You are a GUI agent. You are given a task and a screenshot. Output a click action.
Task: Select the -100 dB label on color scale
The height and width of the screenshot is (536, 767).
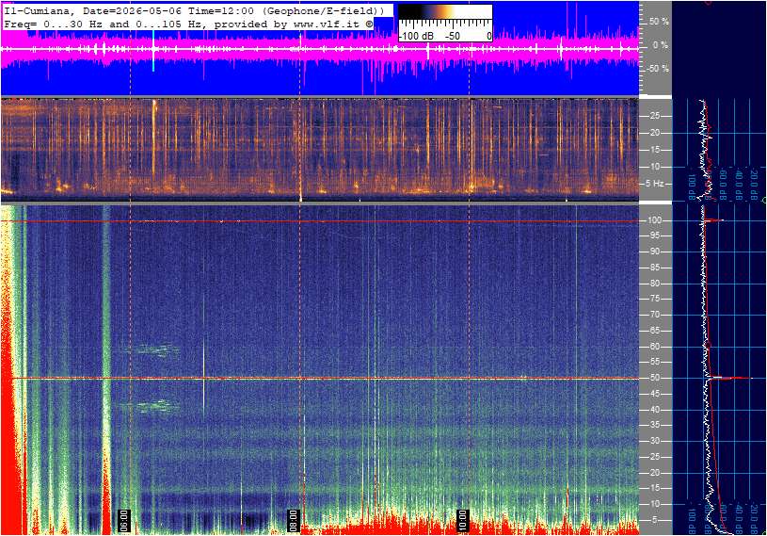click(x=417, y=36)
